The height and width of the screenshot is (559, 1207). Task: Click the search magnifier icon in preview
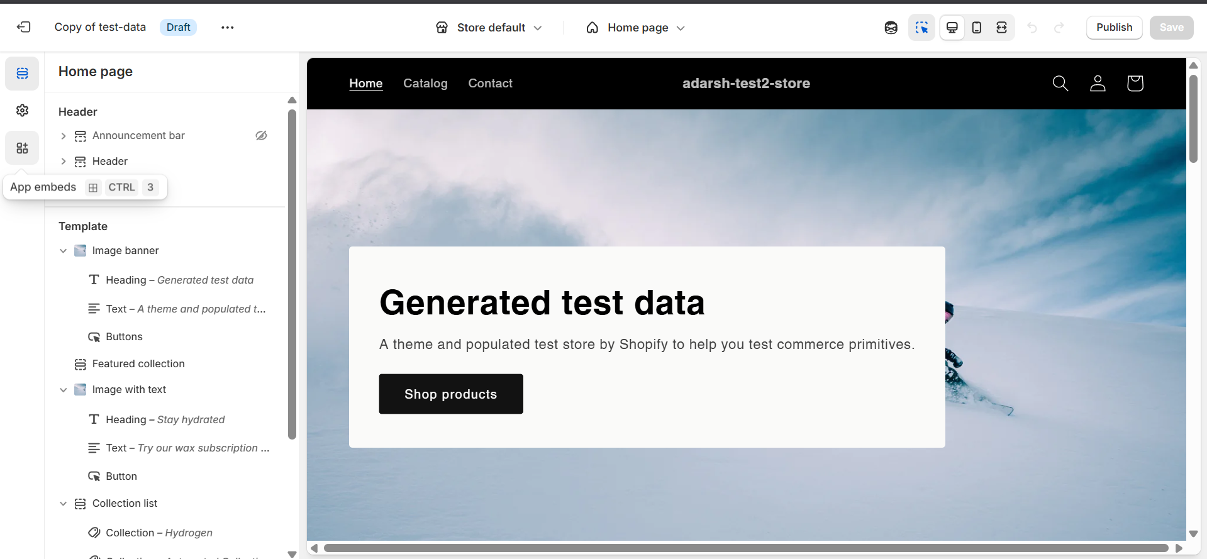point(1060,83)
